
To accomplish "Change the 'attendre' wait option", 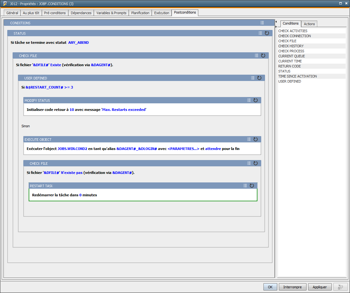I will click(213, 149).
